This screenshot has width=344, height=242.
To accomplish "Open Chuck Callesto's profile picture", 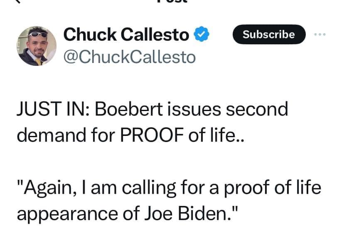I will 37,46.
